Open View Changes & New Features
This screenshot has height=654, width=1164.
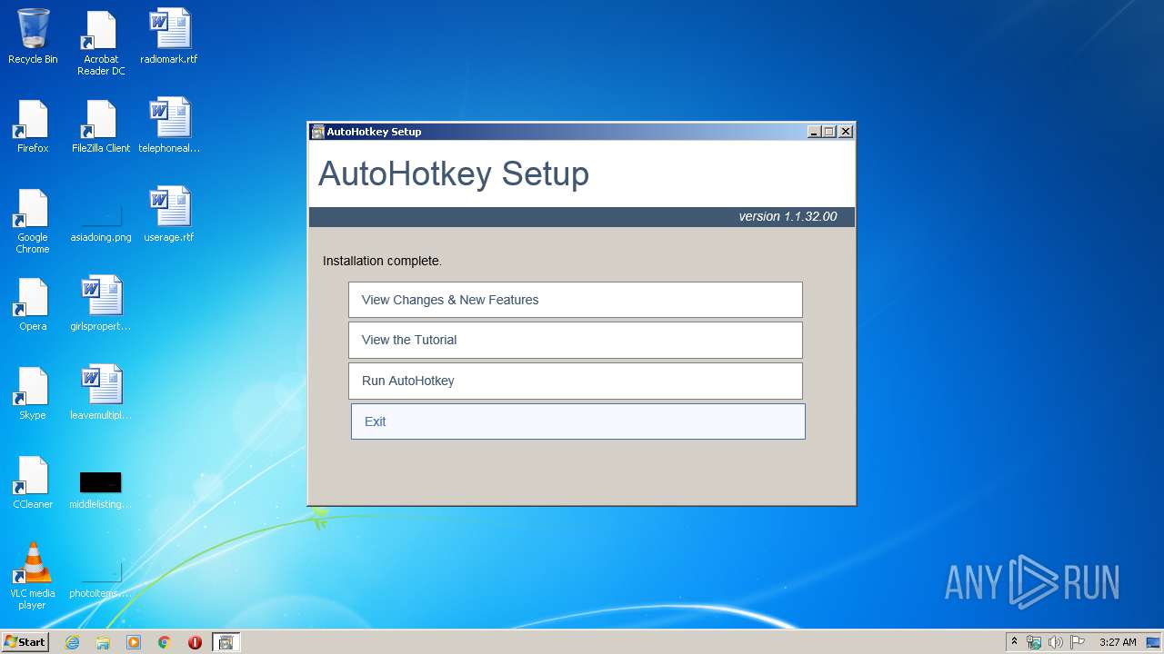click(x=575, y=300)
